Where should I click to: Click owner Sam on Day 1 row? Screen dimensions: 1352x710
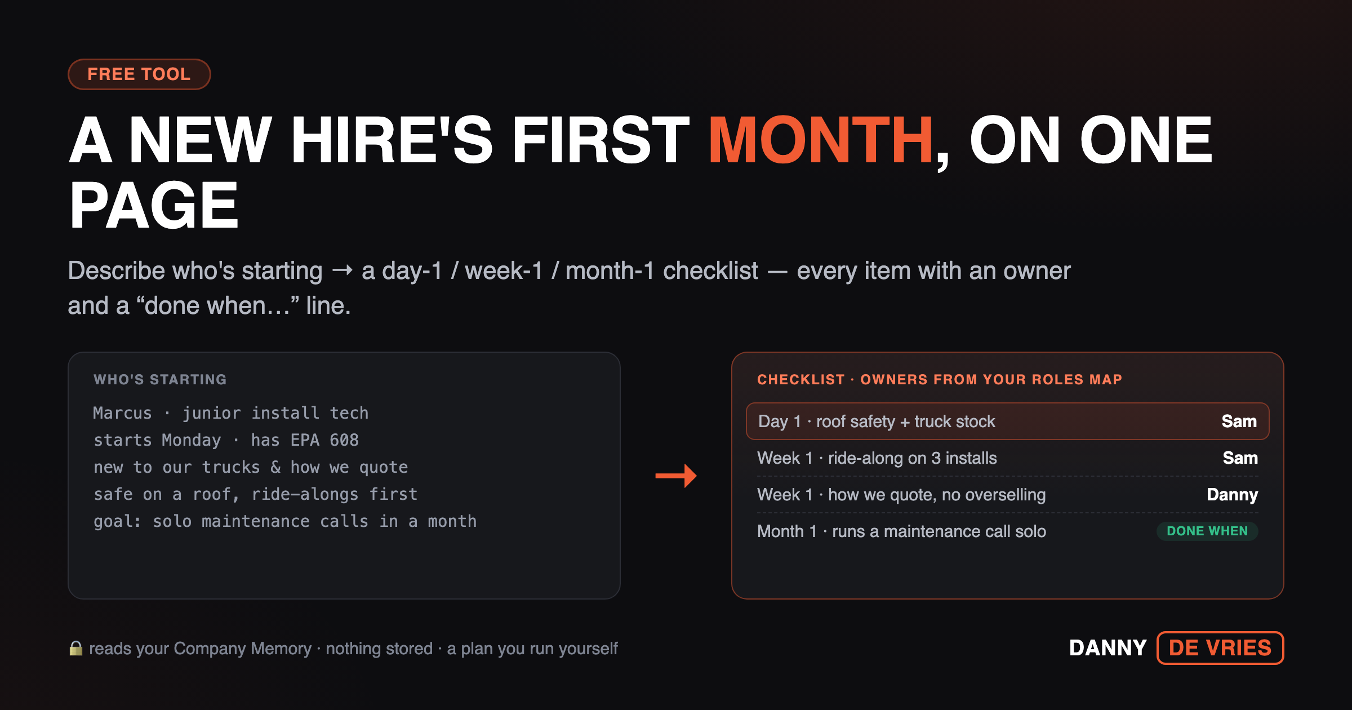coord(1239,421)
